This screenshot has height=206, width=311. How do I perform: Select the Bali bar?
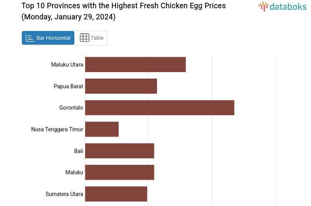point(119,151)
